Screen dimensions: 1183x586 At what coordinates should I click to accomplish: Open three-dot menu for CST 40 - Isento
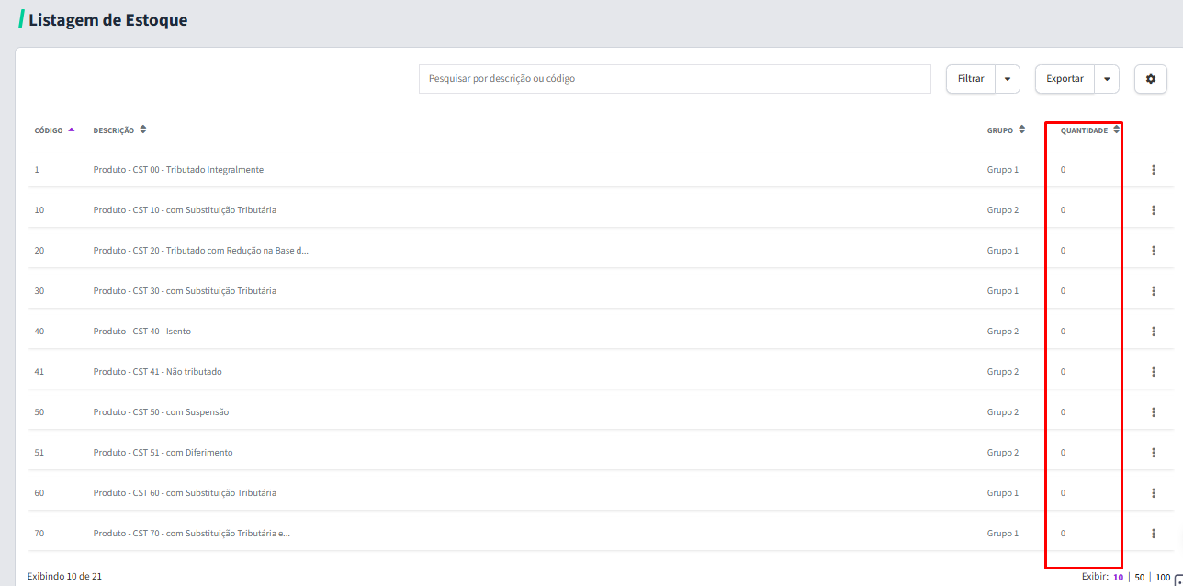(1153, 332)
